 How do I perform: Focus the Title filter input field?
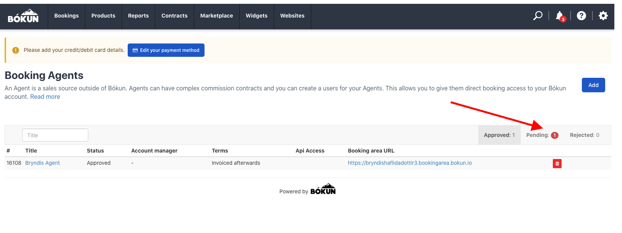pyautogui.click(x=55, y=135)
